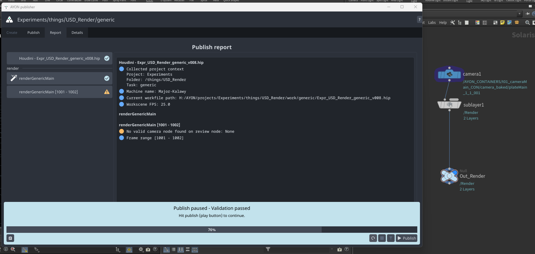This screenshot has width=535, height=254.
Task: Switch to the Publish tab
Action: pos(34,33)
